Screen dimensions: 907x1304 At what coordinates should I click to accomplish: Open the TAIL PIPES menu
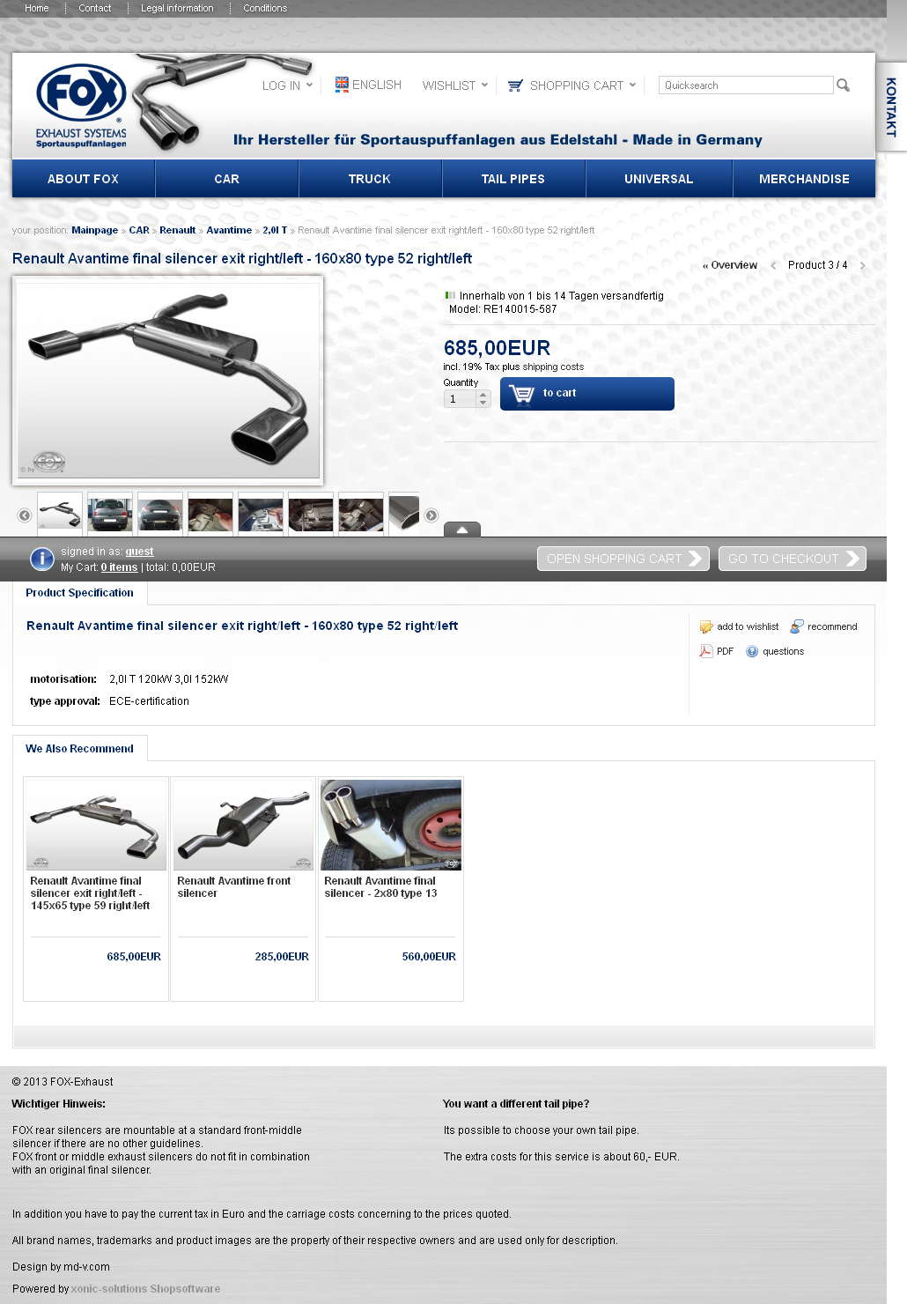(x=513, y=179)
